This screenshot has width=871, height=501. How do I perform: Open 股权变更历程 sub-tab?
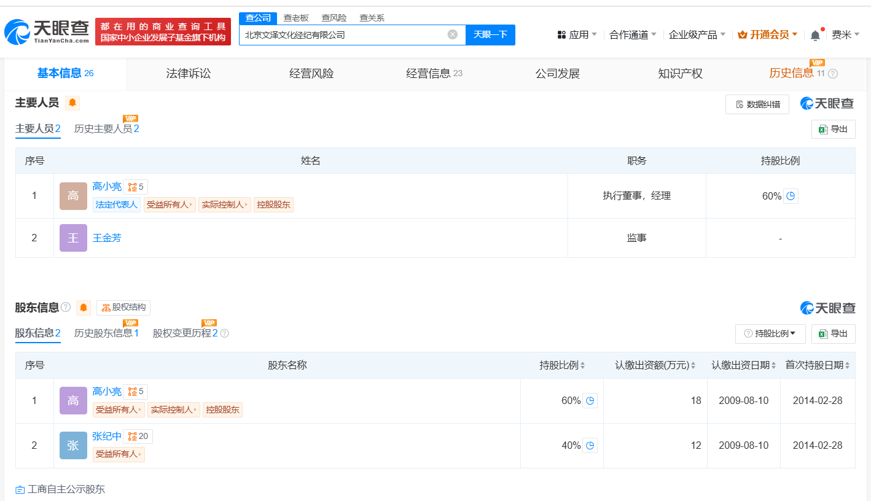(185, 333)
